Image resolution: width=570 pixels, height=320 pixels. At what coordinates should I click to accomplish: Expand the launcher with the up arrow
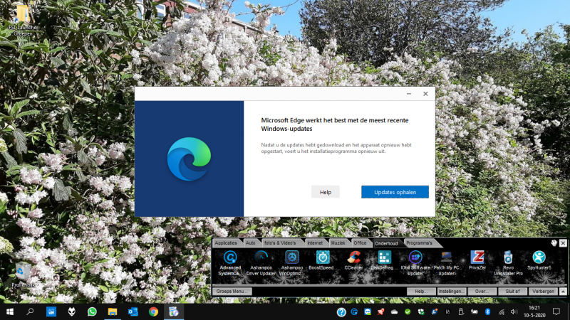[x=563, y=291]
